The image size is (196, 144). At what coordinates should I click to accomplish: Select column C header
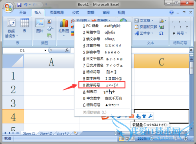click(x=162, y=61)
